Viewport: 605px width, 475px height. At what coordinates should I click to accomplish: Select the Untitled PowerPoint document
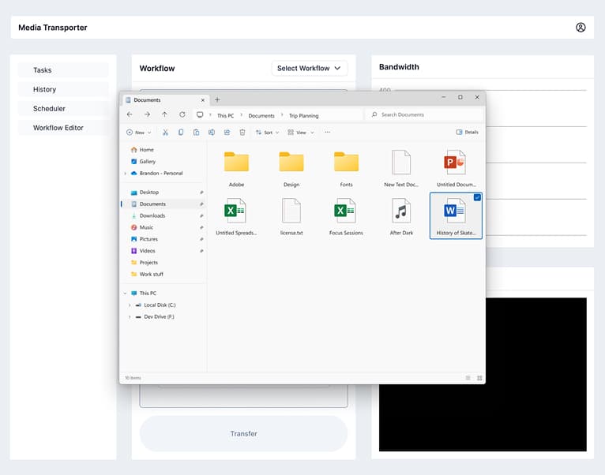[x=456, y=169]
